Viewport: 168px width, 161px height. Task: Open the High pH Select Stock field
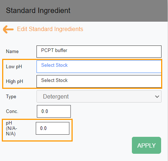click(x=99, y=82)
